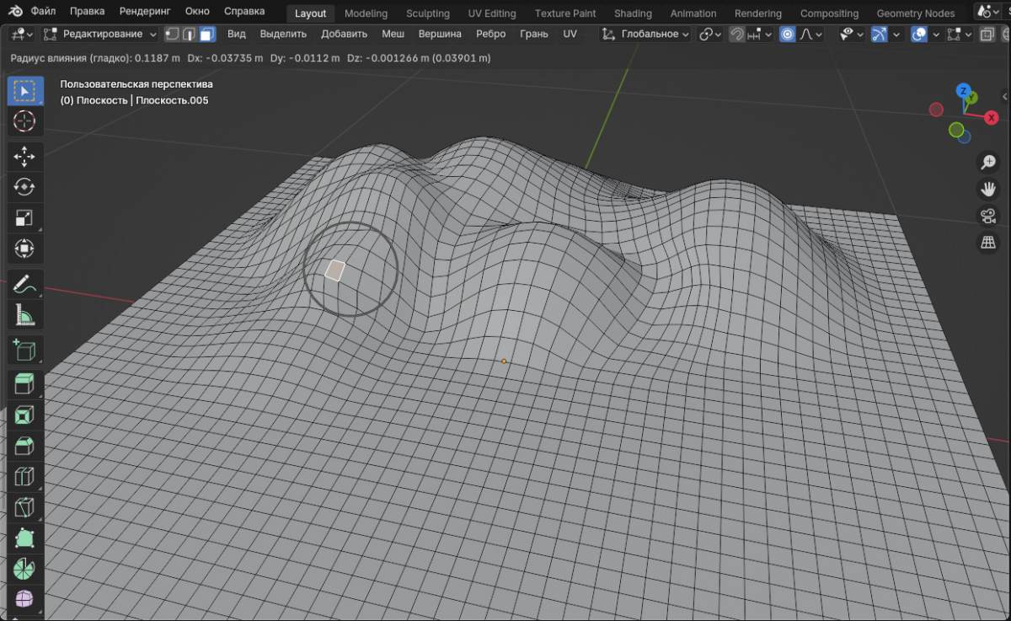Select the Measure tool
Screen dimensions: 1011x621
click(x=24, y=316)
